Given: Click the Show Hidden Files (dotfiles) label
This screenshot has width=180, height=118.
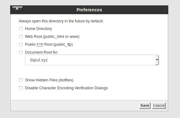Looking at the screenshot, I should (49, 80).
